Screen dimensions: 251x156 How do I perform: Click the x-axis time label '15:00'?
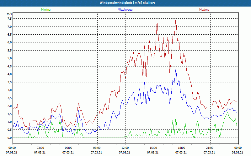[153, 148]
